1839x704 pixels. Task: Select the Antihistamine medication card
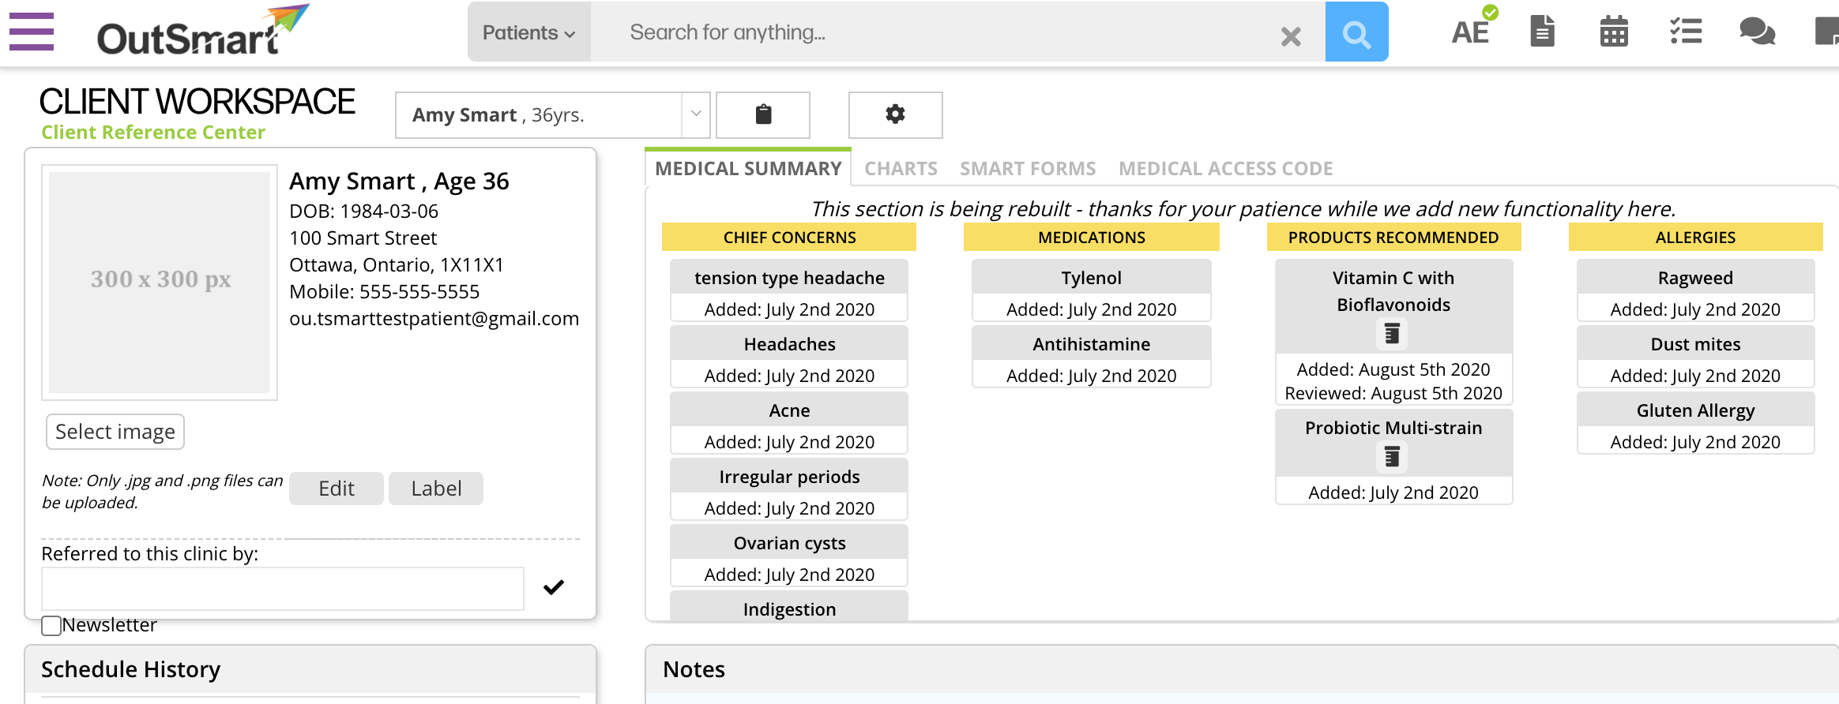[x=1091, y=357]
